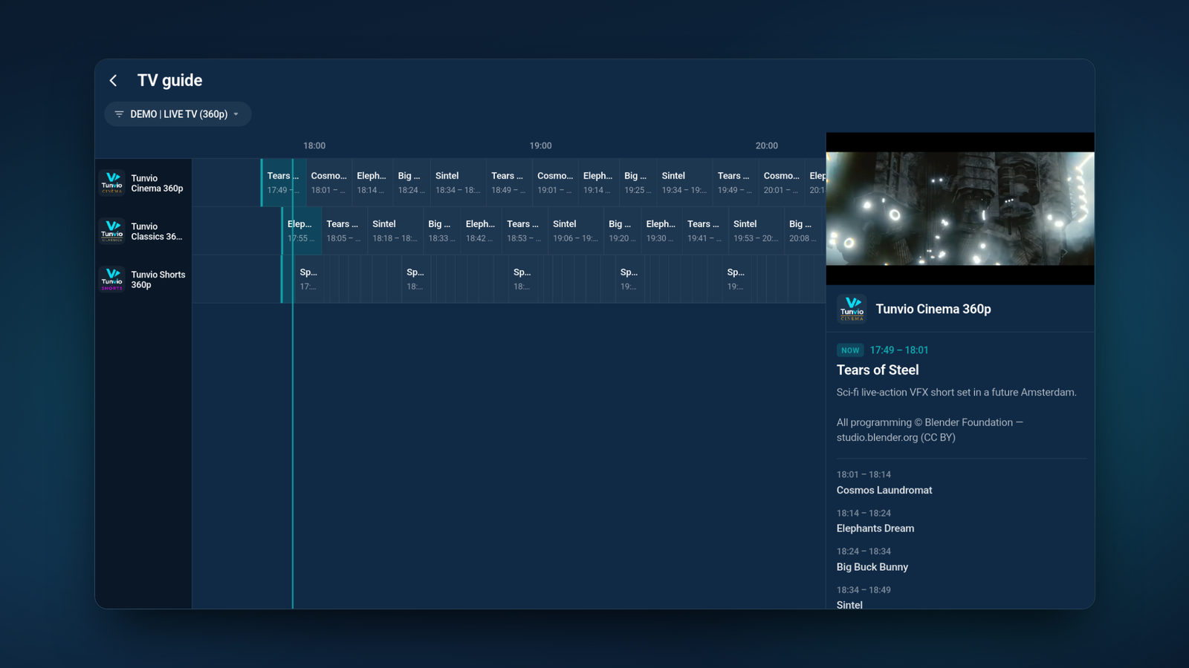Select the Eleph... program at 18:14
Screen dimensions: 1189x668
click(x=372, y=183)
